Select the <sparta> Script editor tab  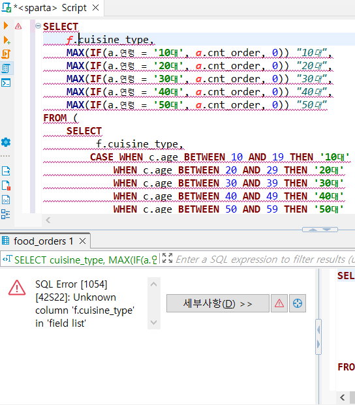(x=50, y=8)
